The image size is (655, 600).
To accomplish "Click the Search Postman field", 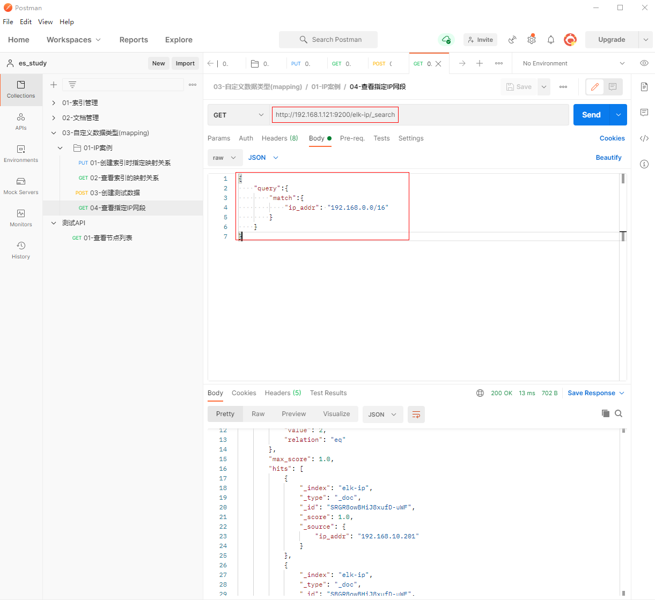I will coord(328,40).
